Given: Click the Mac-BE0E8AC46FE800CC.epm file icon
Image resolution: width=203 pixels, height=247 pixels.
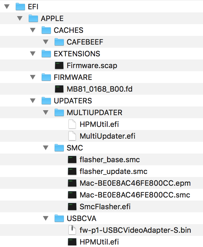Looking at the screenshot, I should coord(72,183).
